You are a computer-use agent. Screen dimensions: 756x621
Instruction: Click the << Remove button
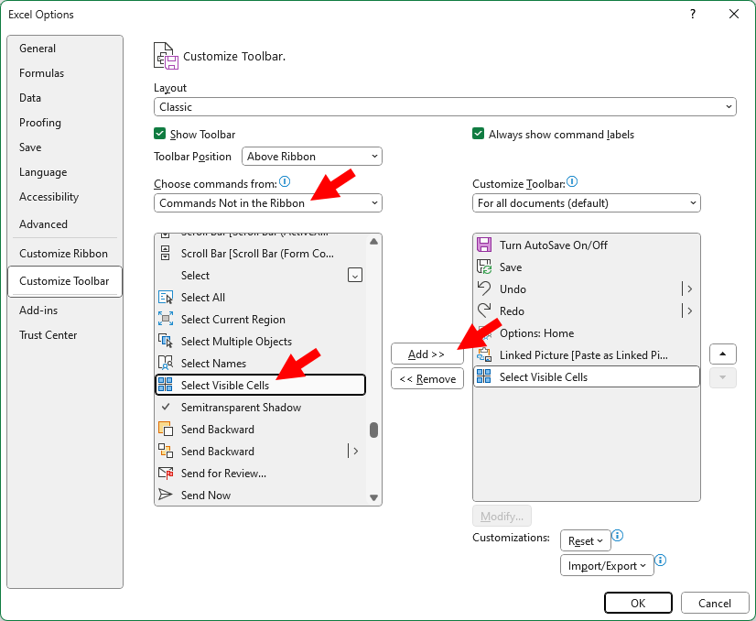coord(427,379)
